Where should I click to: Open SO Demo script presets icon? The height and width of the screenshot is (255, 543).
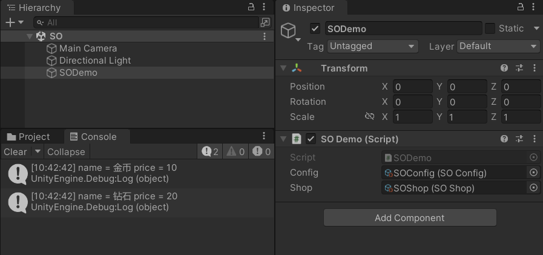pos(519,139)
